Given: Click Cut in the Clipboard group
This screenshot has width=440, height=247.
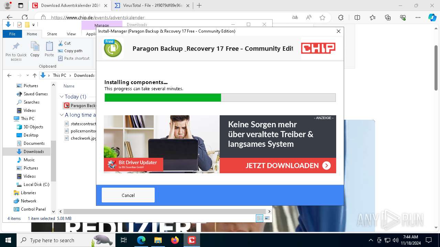Looking at the screenshot, I should click(x=64, y=43).
